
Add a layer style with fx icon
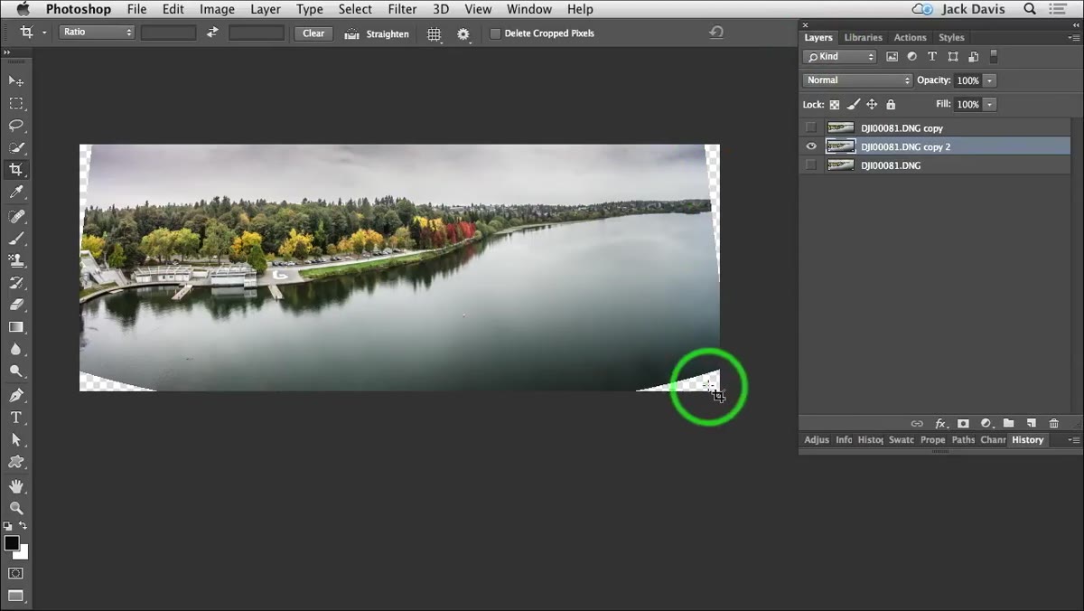click(940, 423)
